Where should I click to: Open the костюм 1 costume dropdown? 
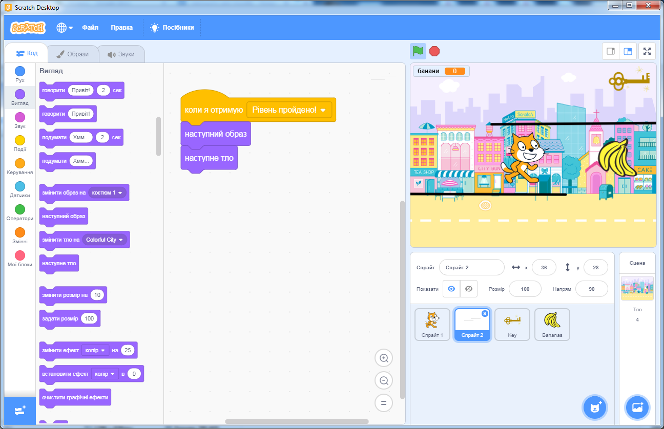click(107, 192)
